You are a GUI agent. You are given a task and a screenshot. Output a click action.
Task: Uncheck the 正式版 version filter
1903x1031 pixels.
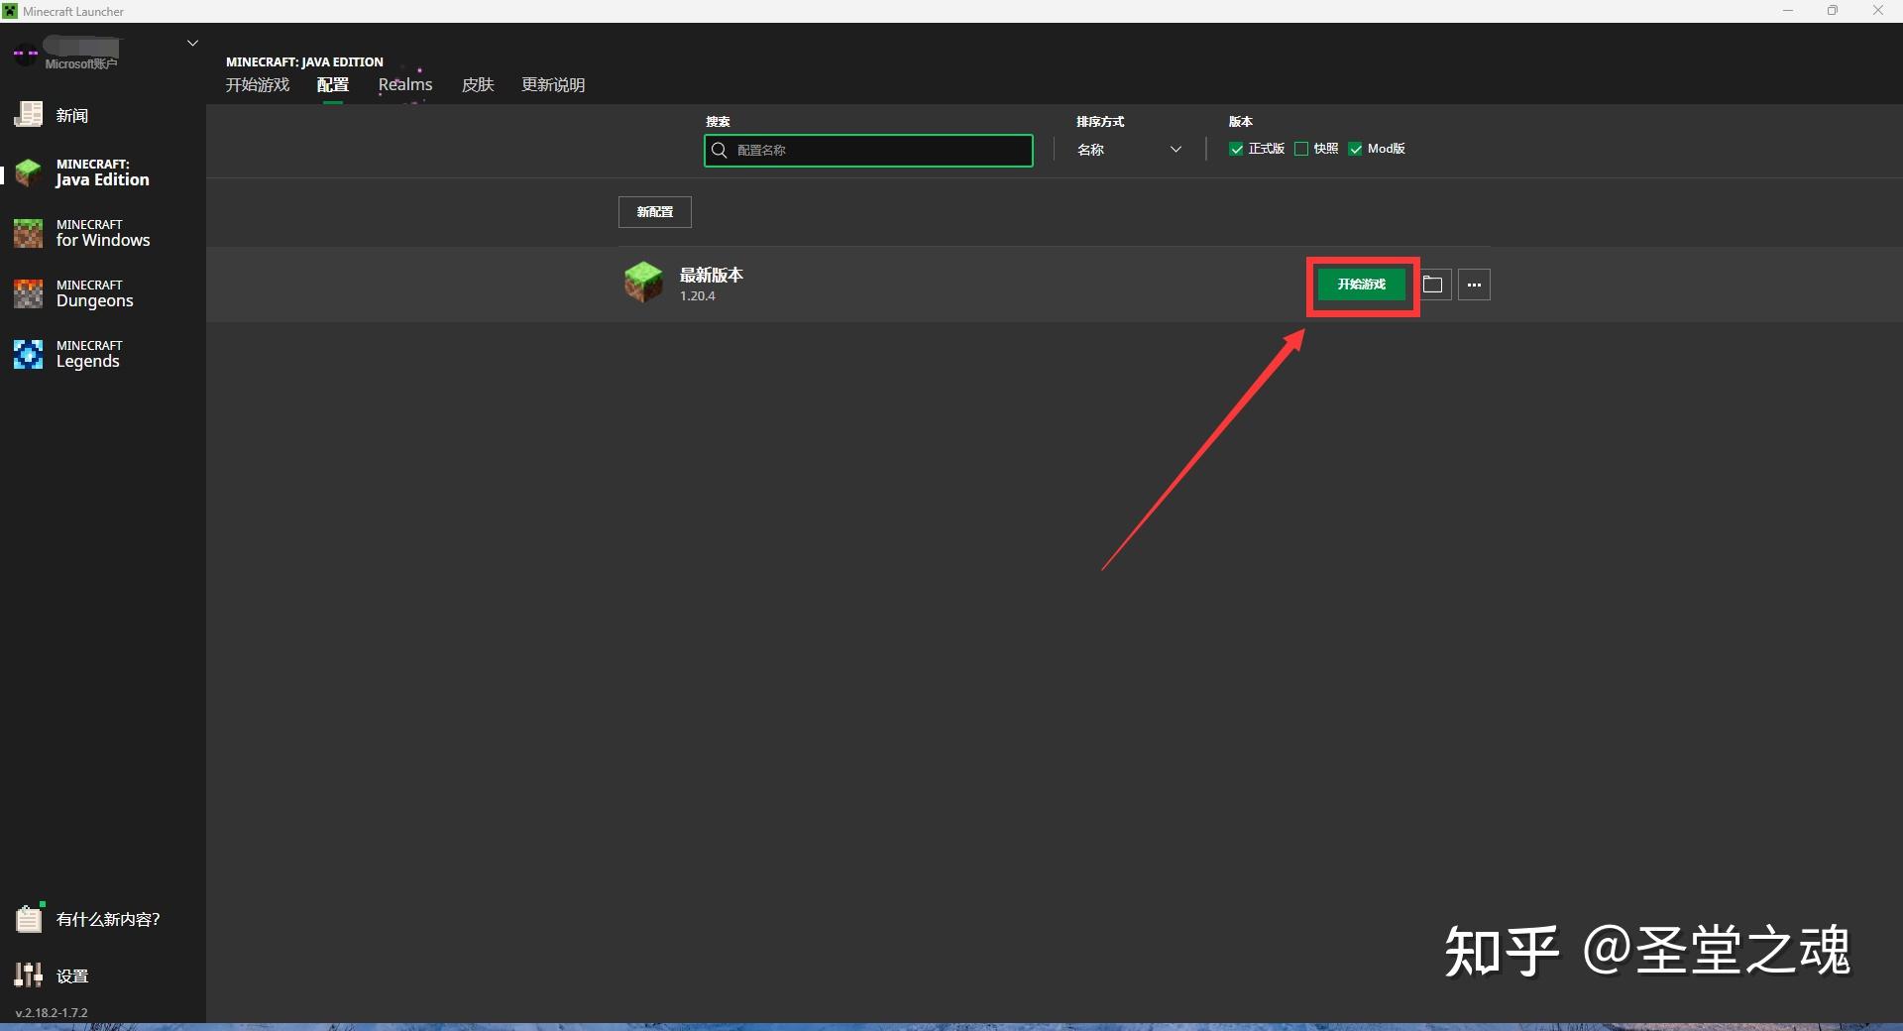(1236, 148)
